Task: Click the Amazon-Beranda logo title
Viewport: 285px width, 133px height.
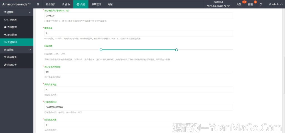Action: tap(16, 4)
